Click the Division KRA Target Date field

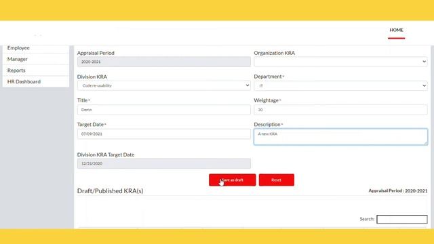[164, 163]
